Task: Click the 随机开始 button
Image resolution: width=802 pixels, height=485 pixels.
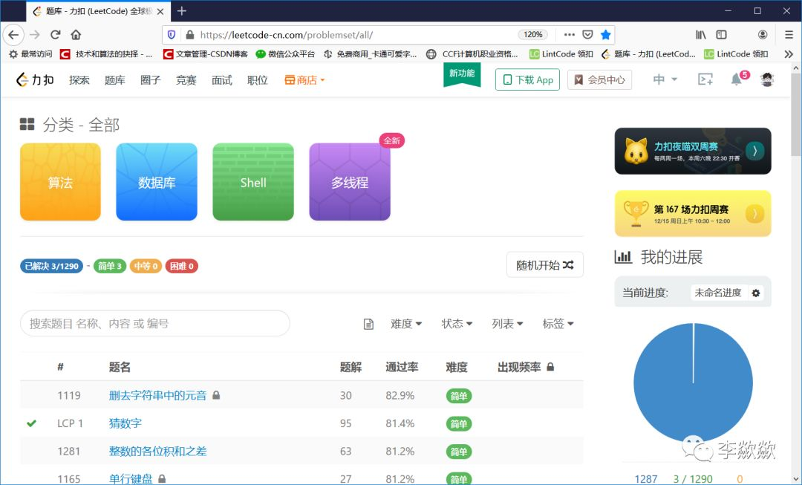Action: [545, 264]
